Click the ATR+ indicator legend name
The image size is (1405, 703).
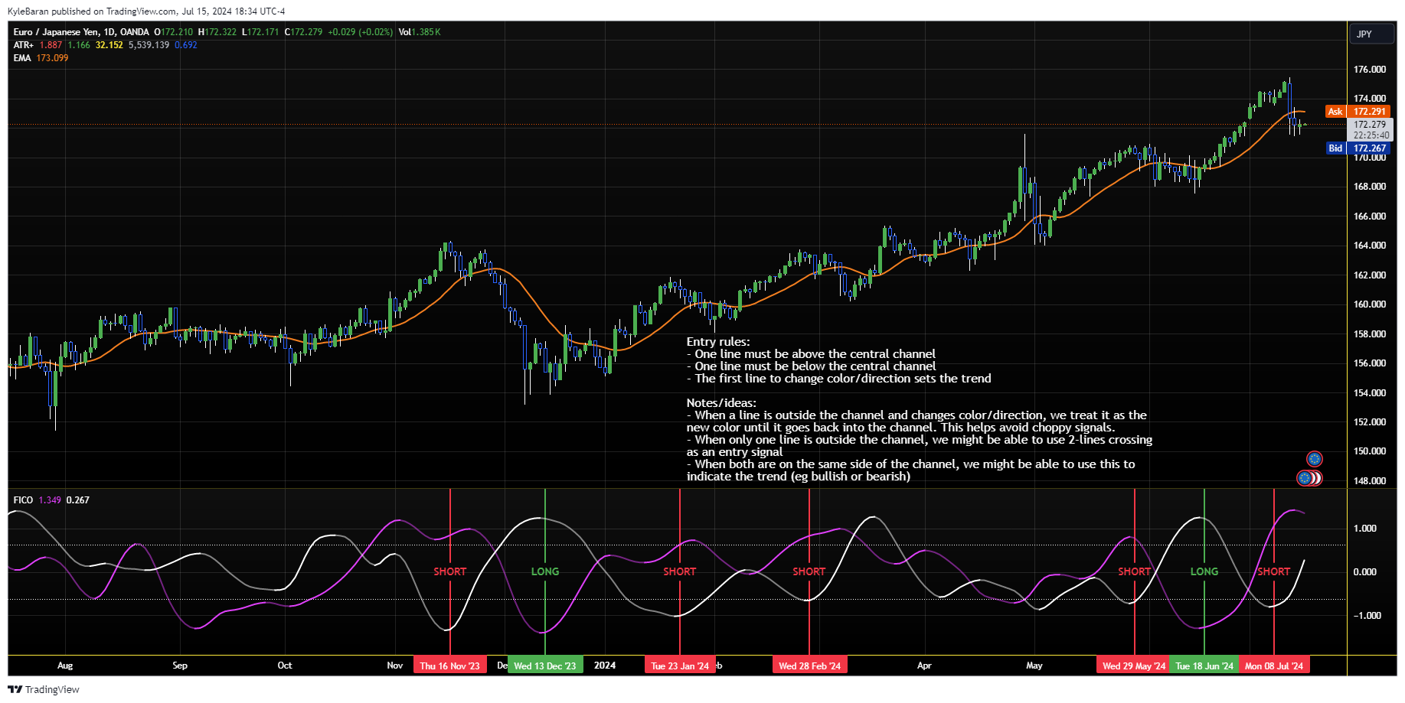coord(24,45)
